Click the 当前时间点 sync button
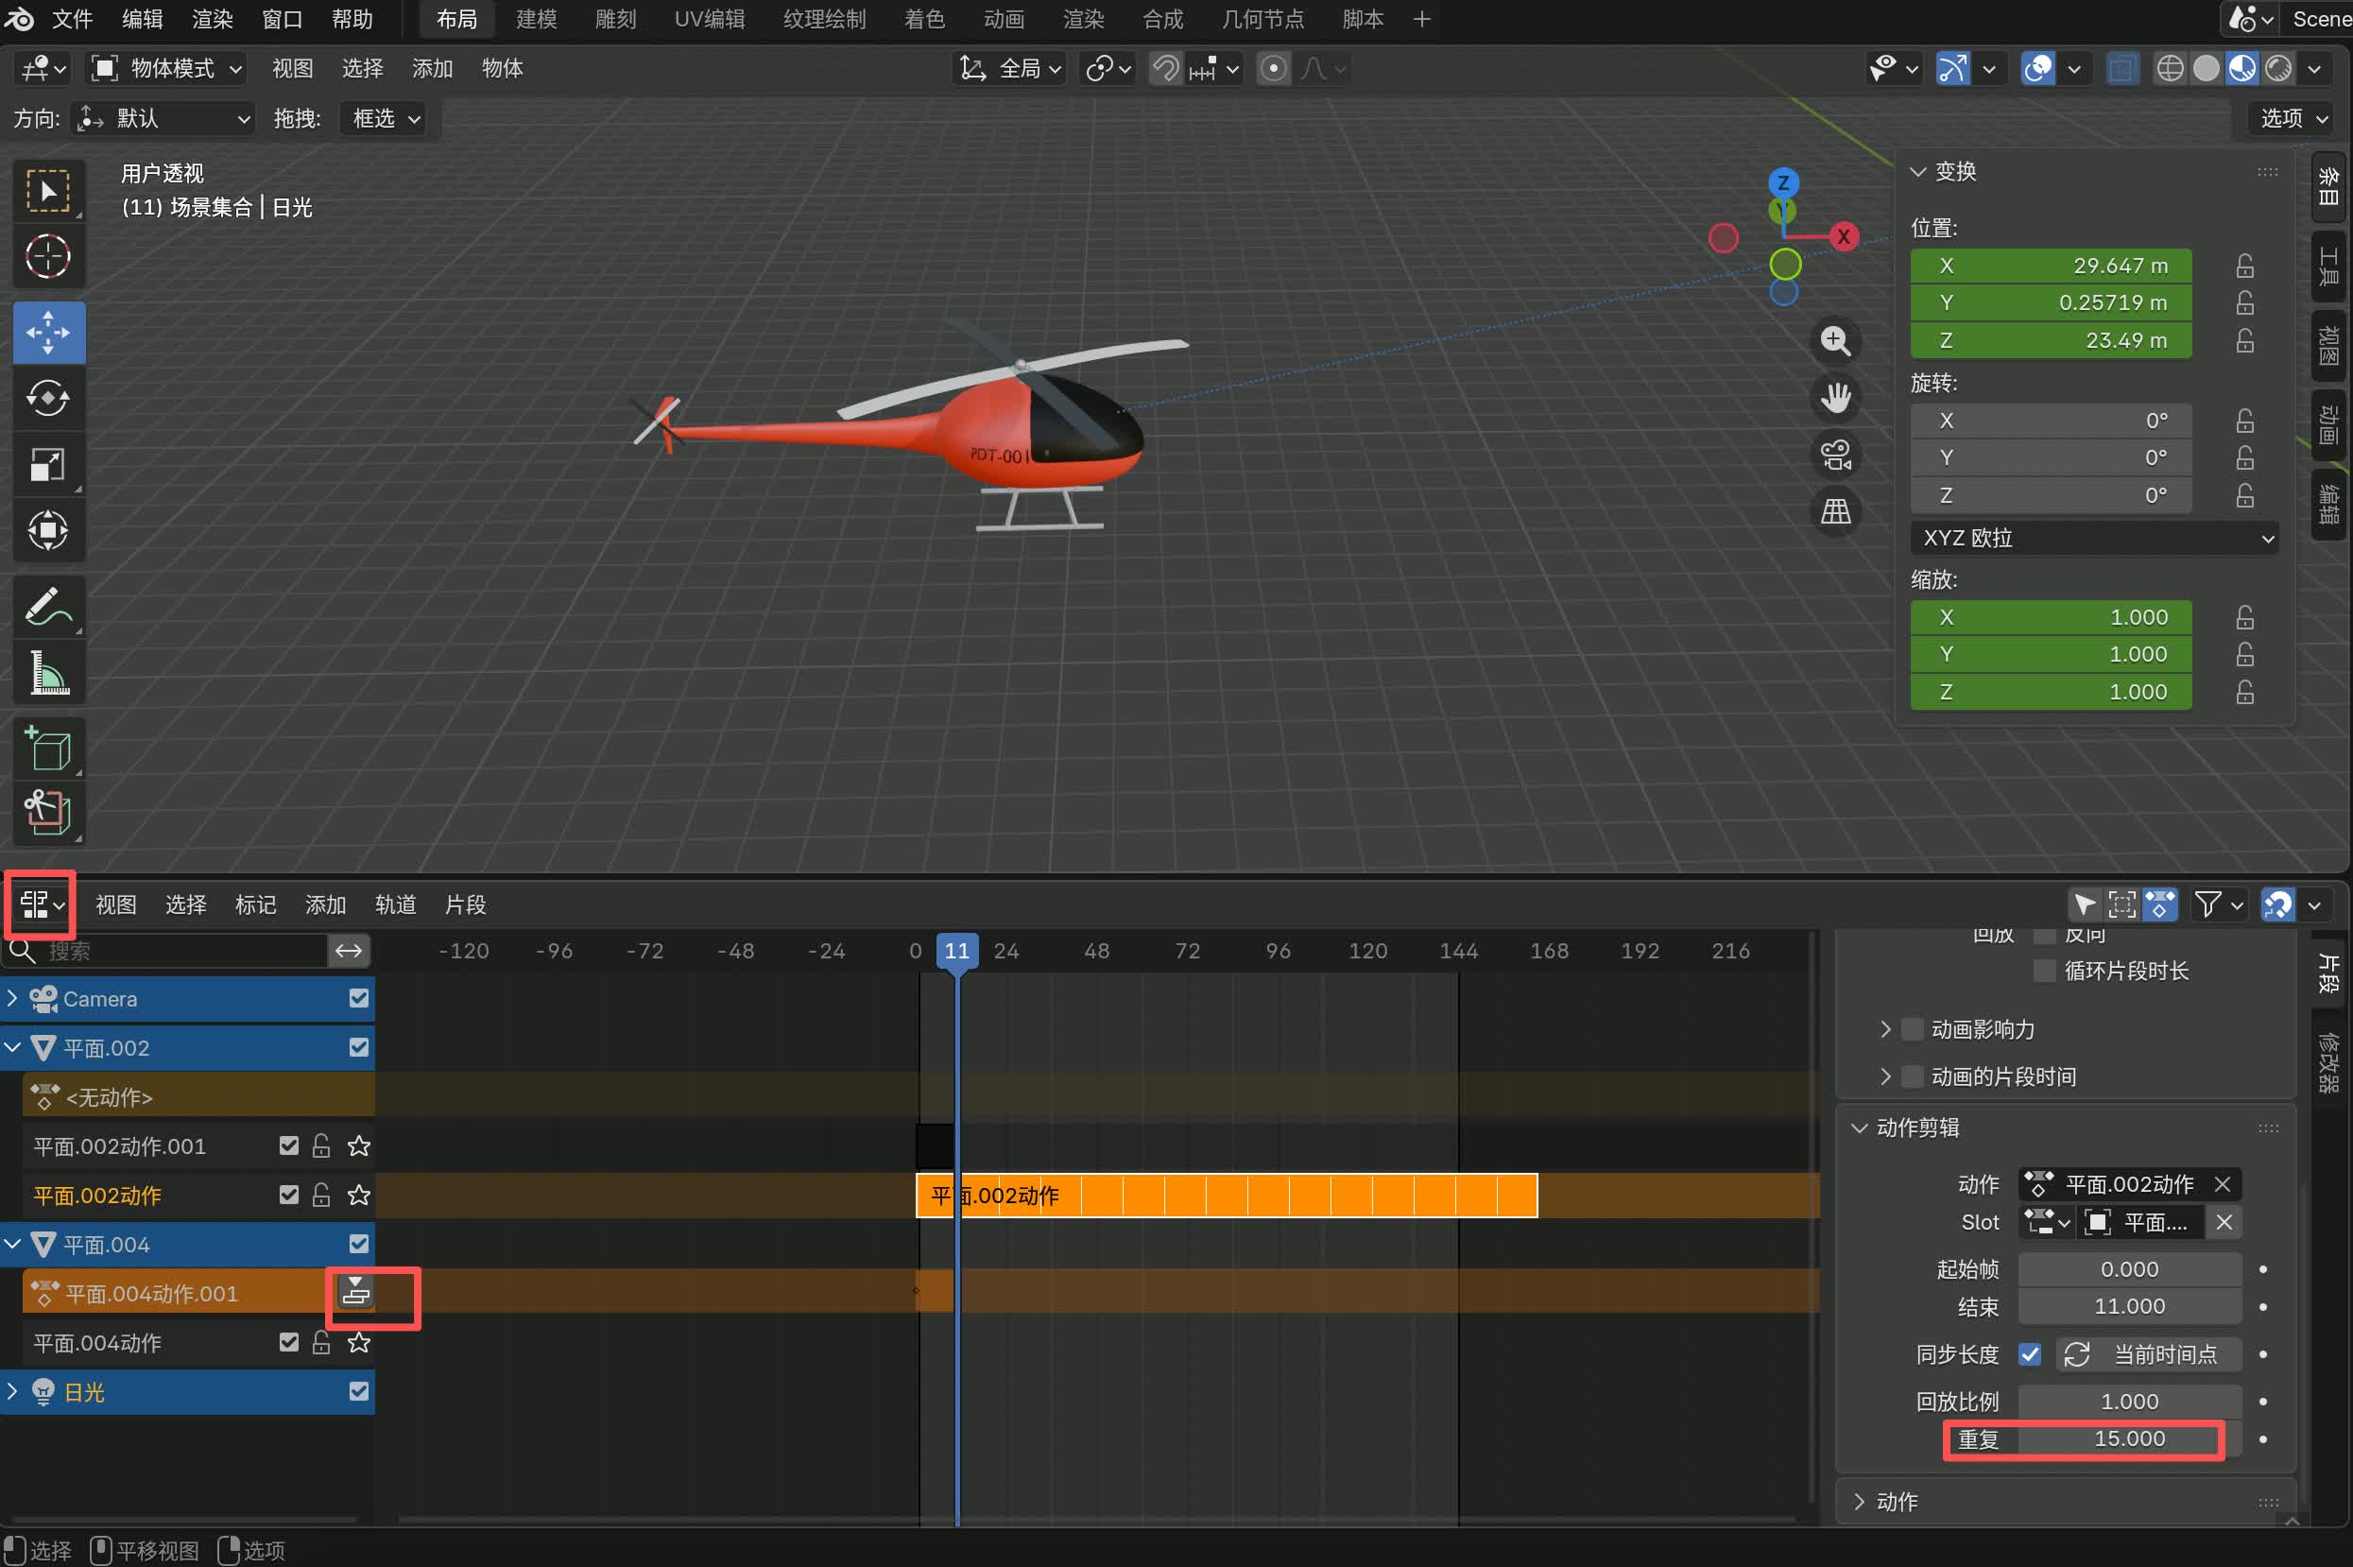 pos(2148,1354)
